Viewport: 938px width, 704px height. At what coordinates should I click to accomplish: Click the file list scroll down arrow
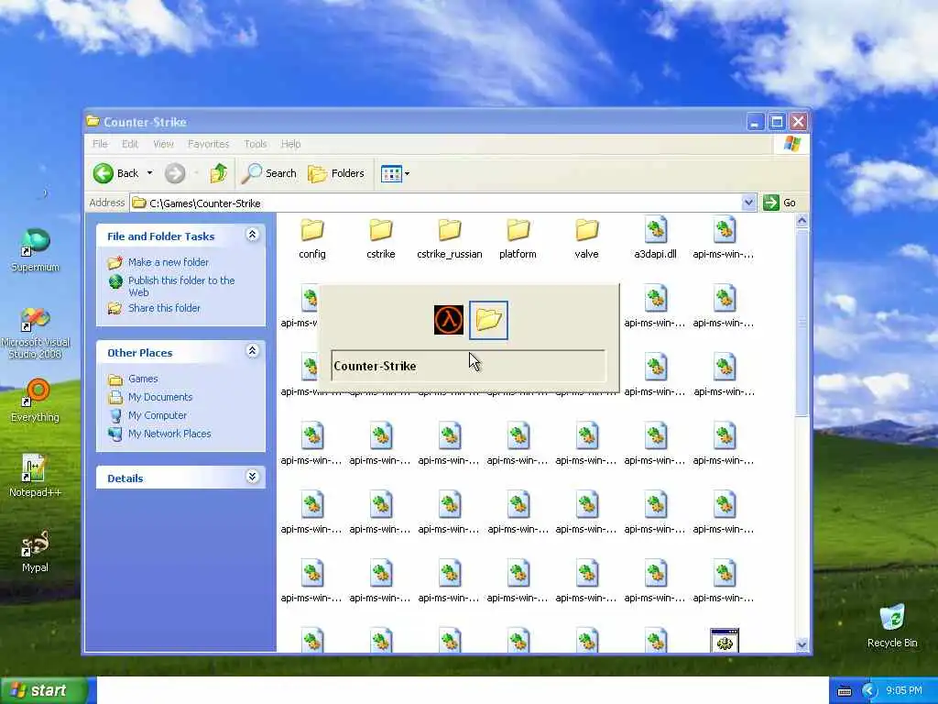pos(802,644)
